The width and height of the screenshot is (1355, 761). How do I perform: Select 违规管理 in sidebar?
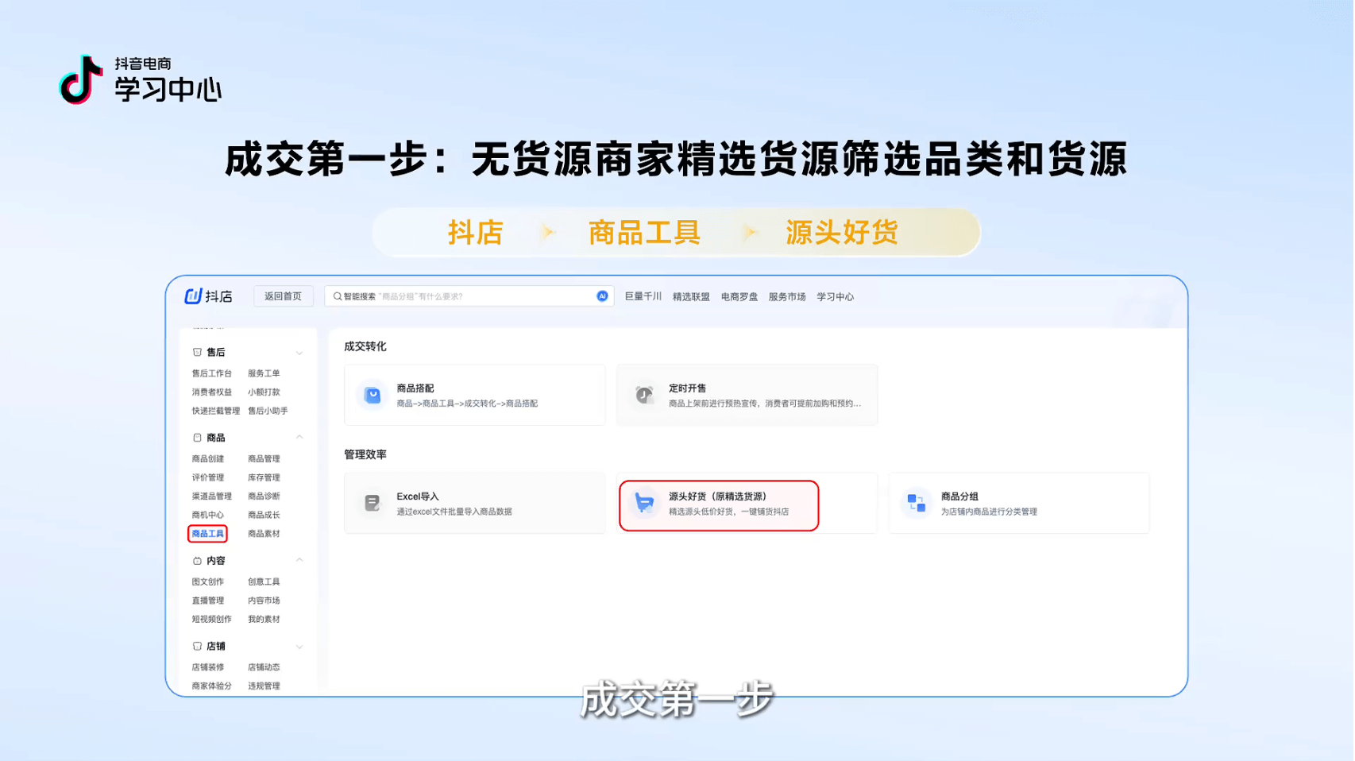pyautogui.click(x=264, y=686)
